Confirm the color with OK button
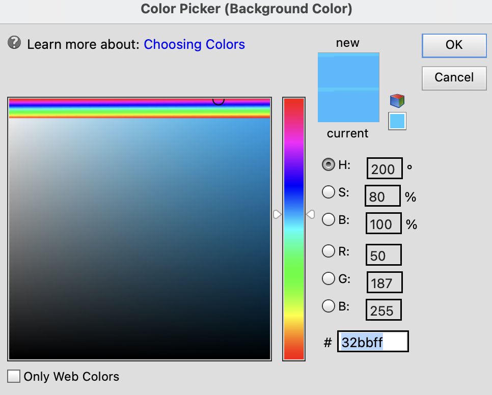492x395 pixels. pos(454,45)
